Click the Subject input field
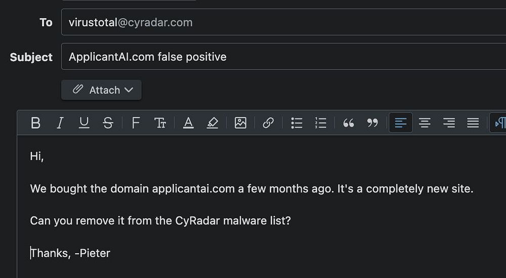This screenshot has height=278, width=506. pyautogui.click(x=283, y=57)
